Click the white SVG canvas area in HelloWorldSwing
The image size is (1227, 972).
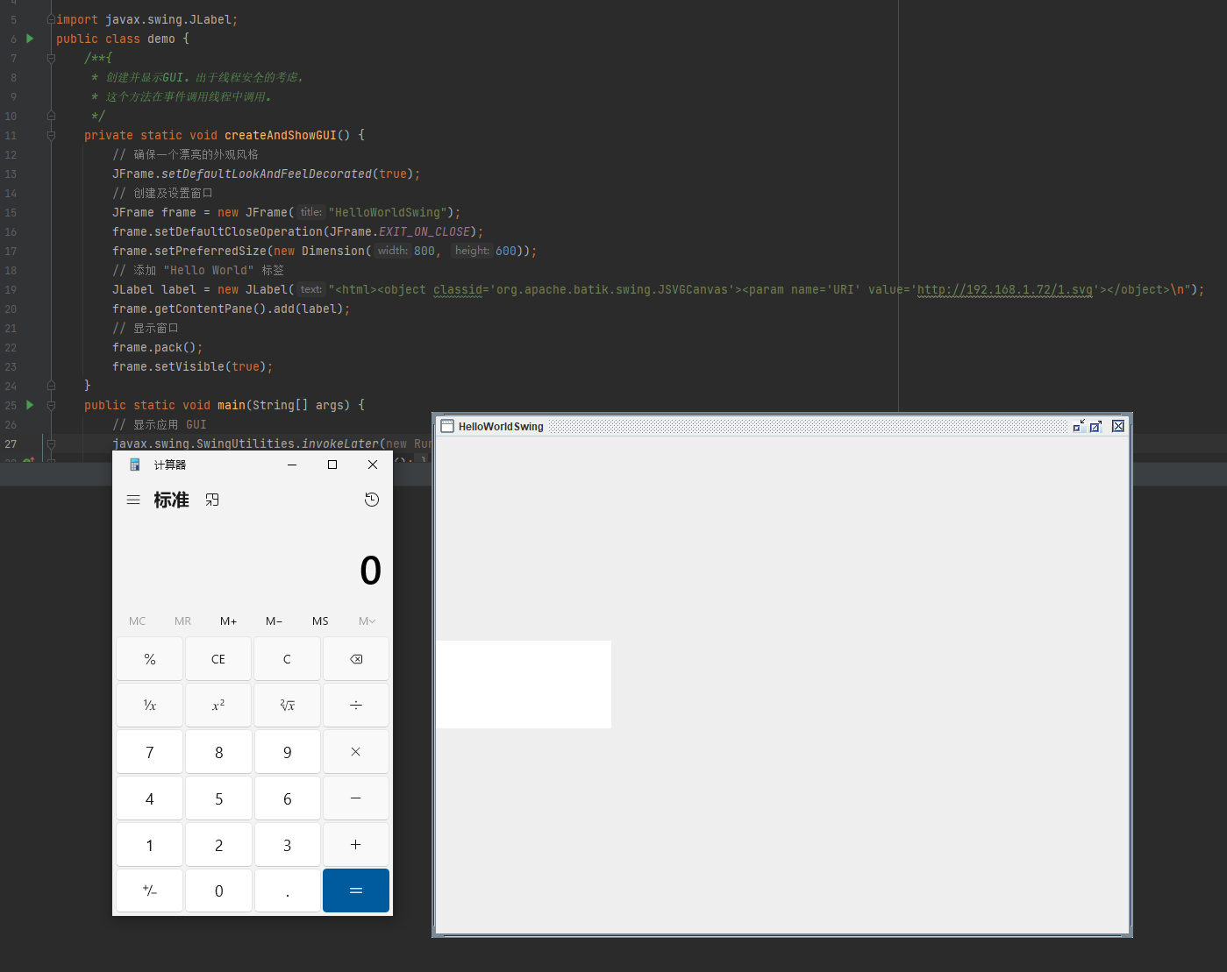click(x=524, y=685)
